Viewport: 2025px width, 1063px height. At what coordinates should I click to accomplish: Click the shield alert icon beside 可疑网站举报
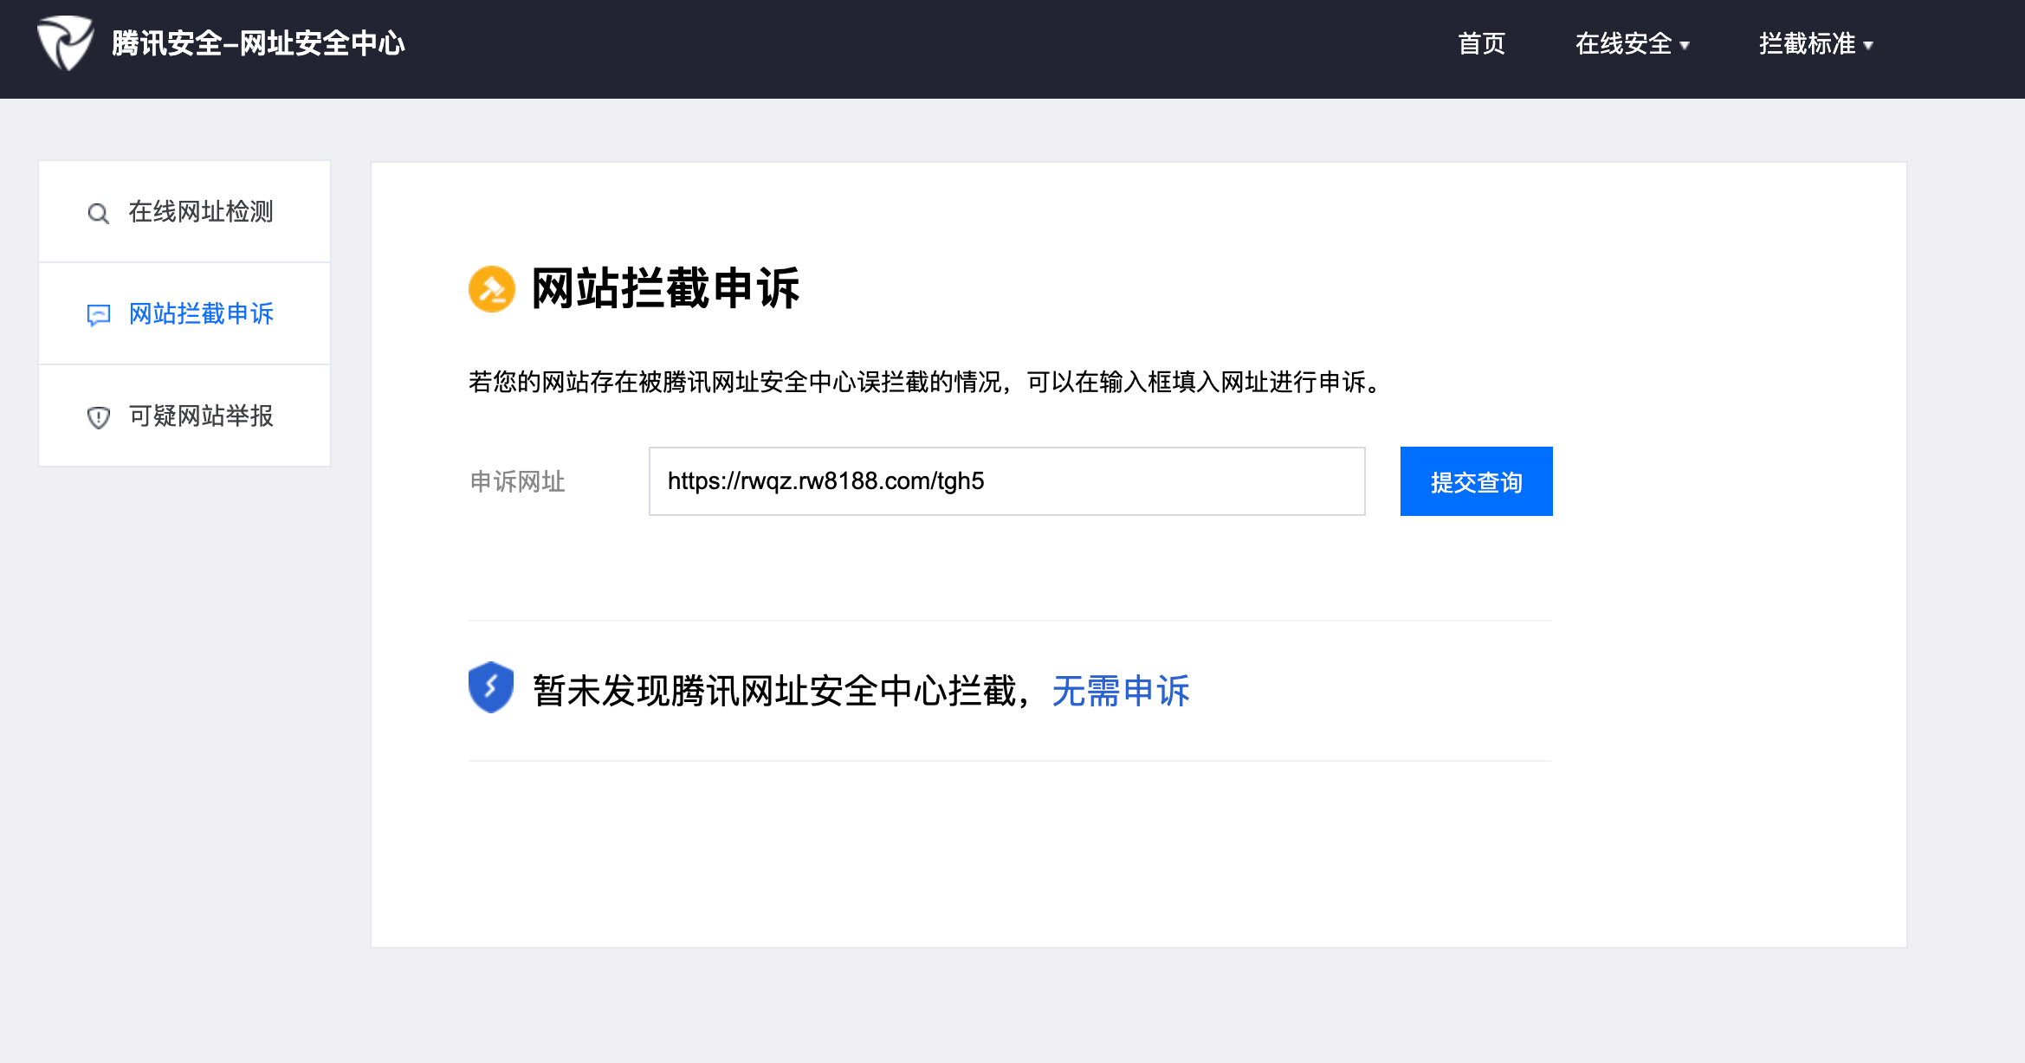tap(99, 417)
